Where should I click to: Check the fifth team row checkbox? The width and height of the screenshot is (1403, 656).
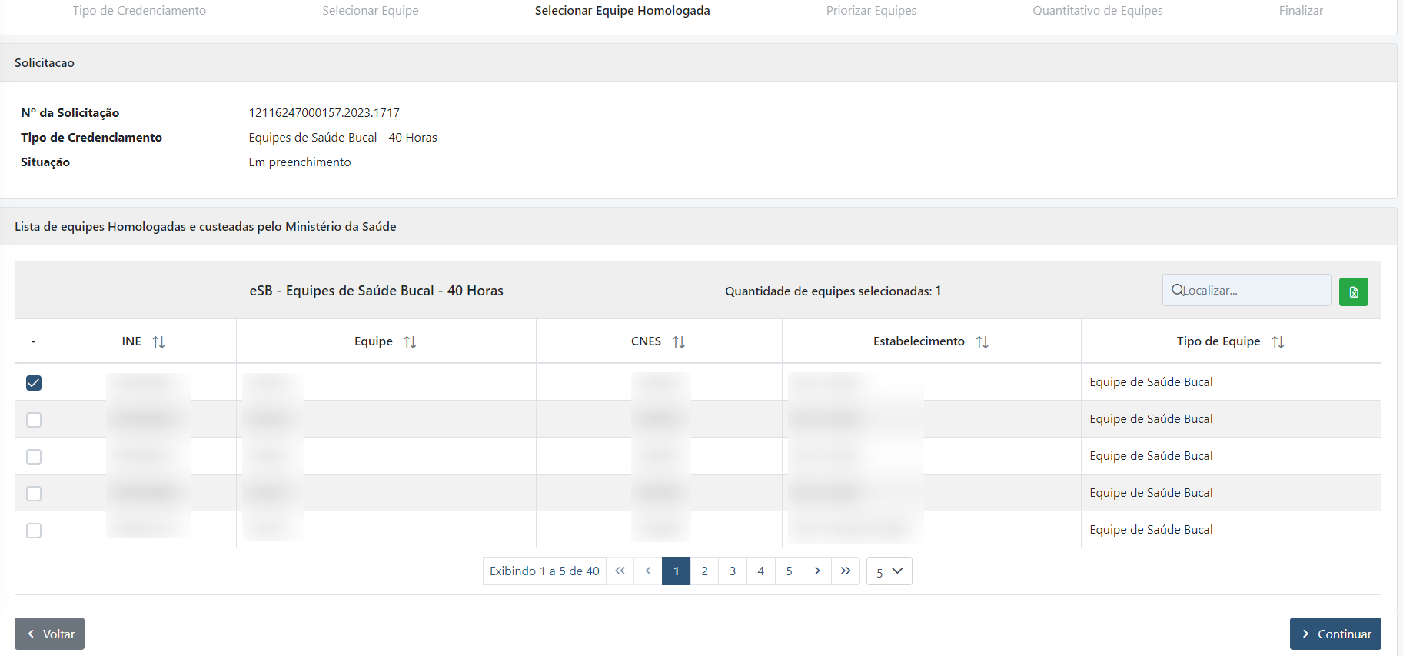34,530
